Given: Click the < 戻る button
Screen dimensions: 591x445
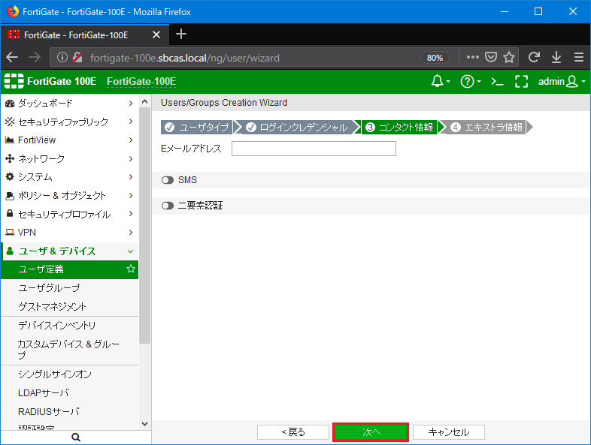Looking at the screenshot, I should click(293, 431).
